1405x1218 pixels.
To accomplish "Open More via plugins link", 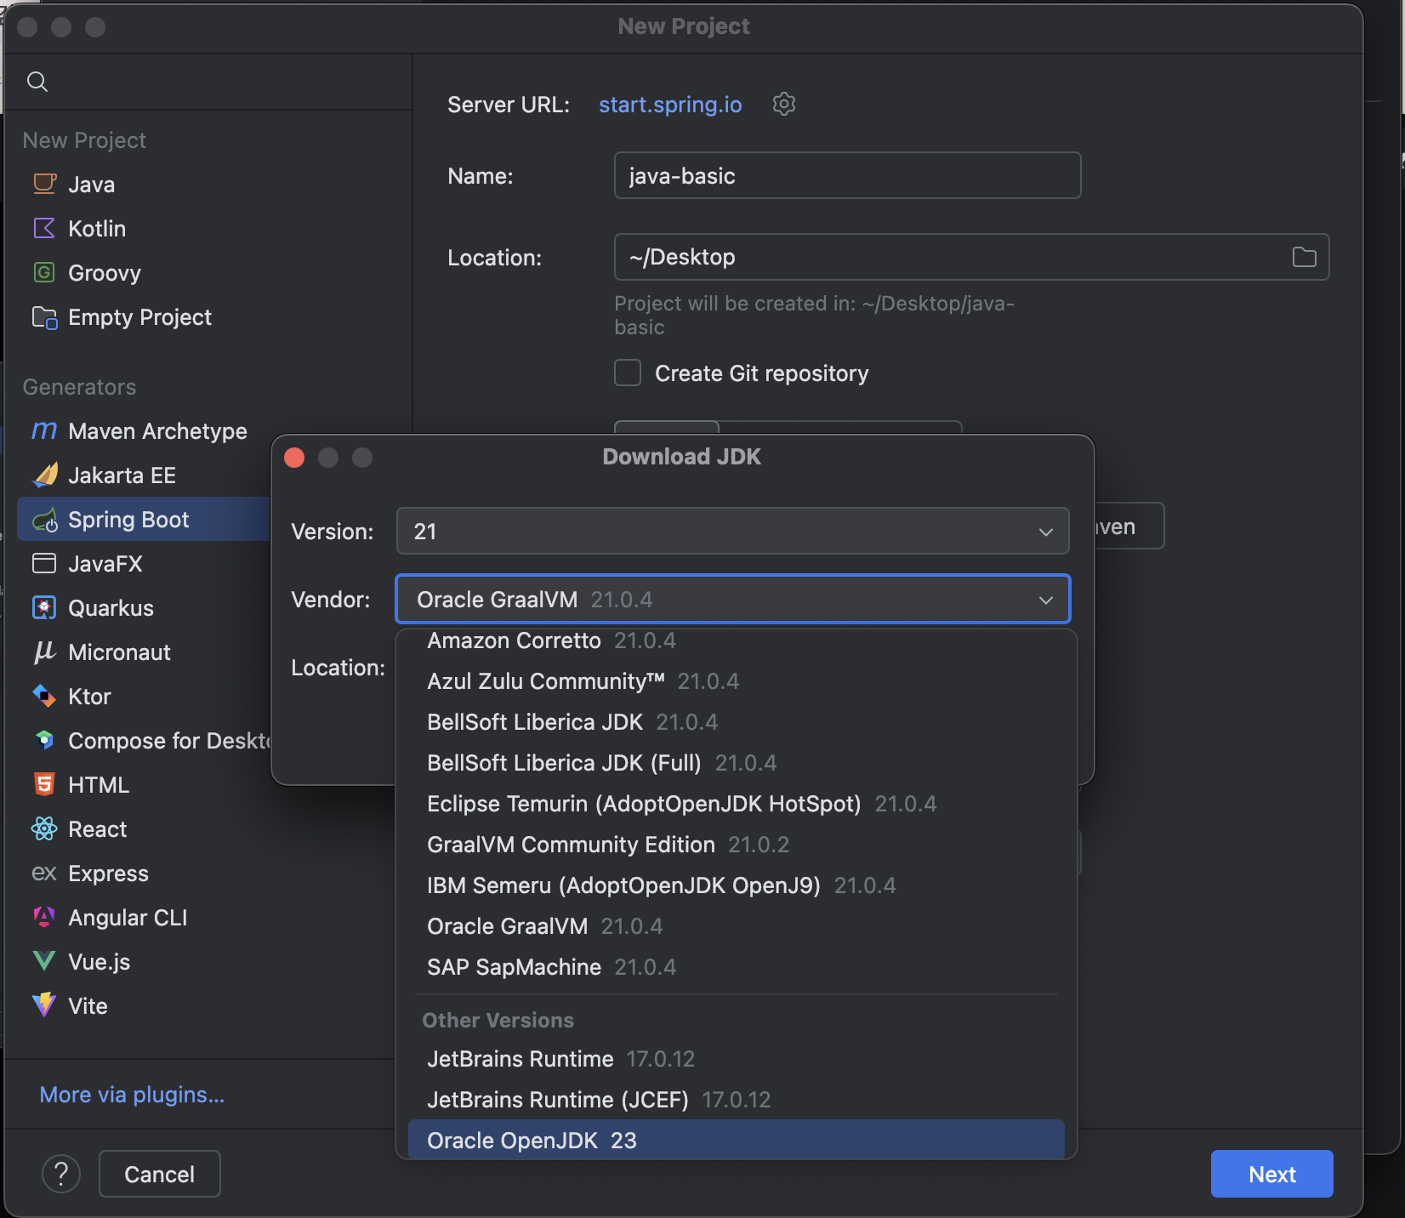I will [x=132, y=1095].
